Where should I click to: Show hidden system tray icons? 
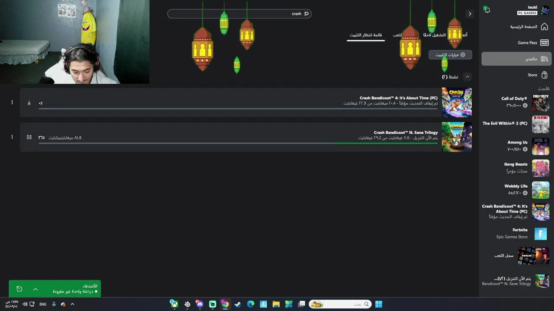click(72, 304)
